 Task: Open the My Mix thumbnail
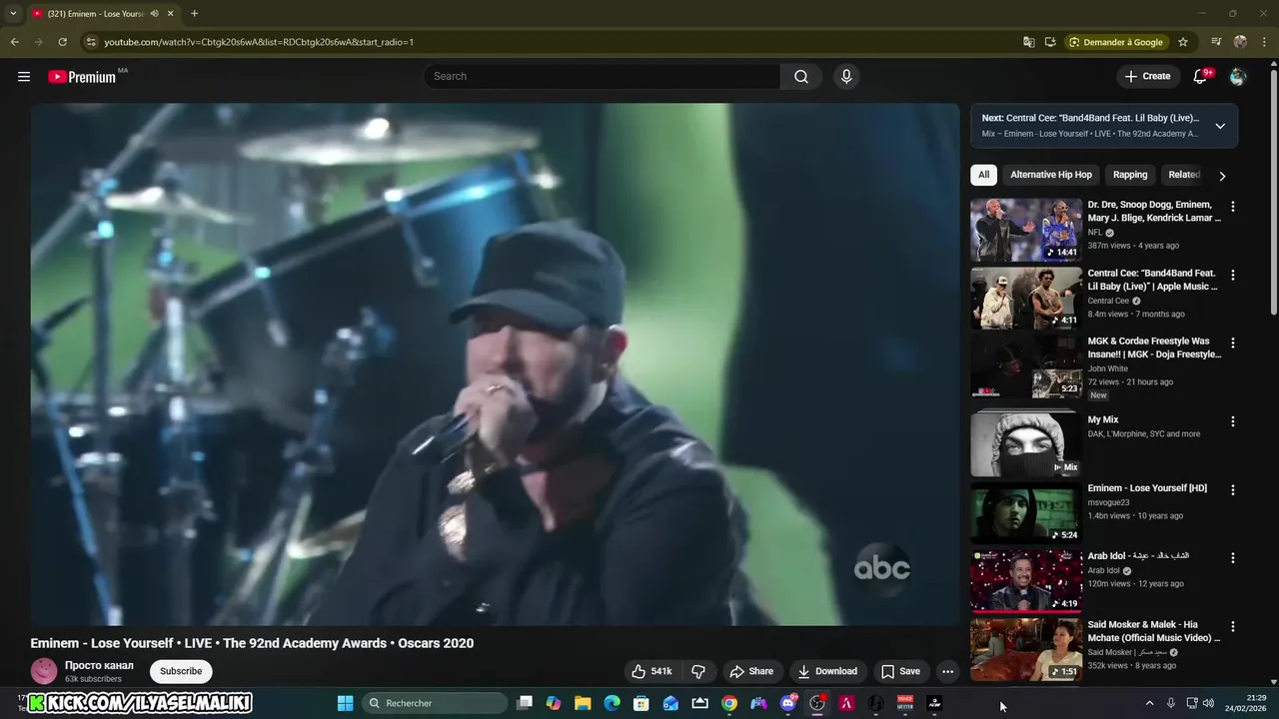1026,444
